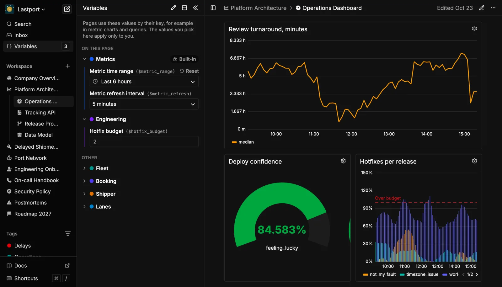Toggle not_my_fault series in legend
The height and width of the screenshot is (287, 502).
[x=379, y=274]
